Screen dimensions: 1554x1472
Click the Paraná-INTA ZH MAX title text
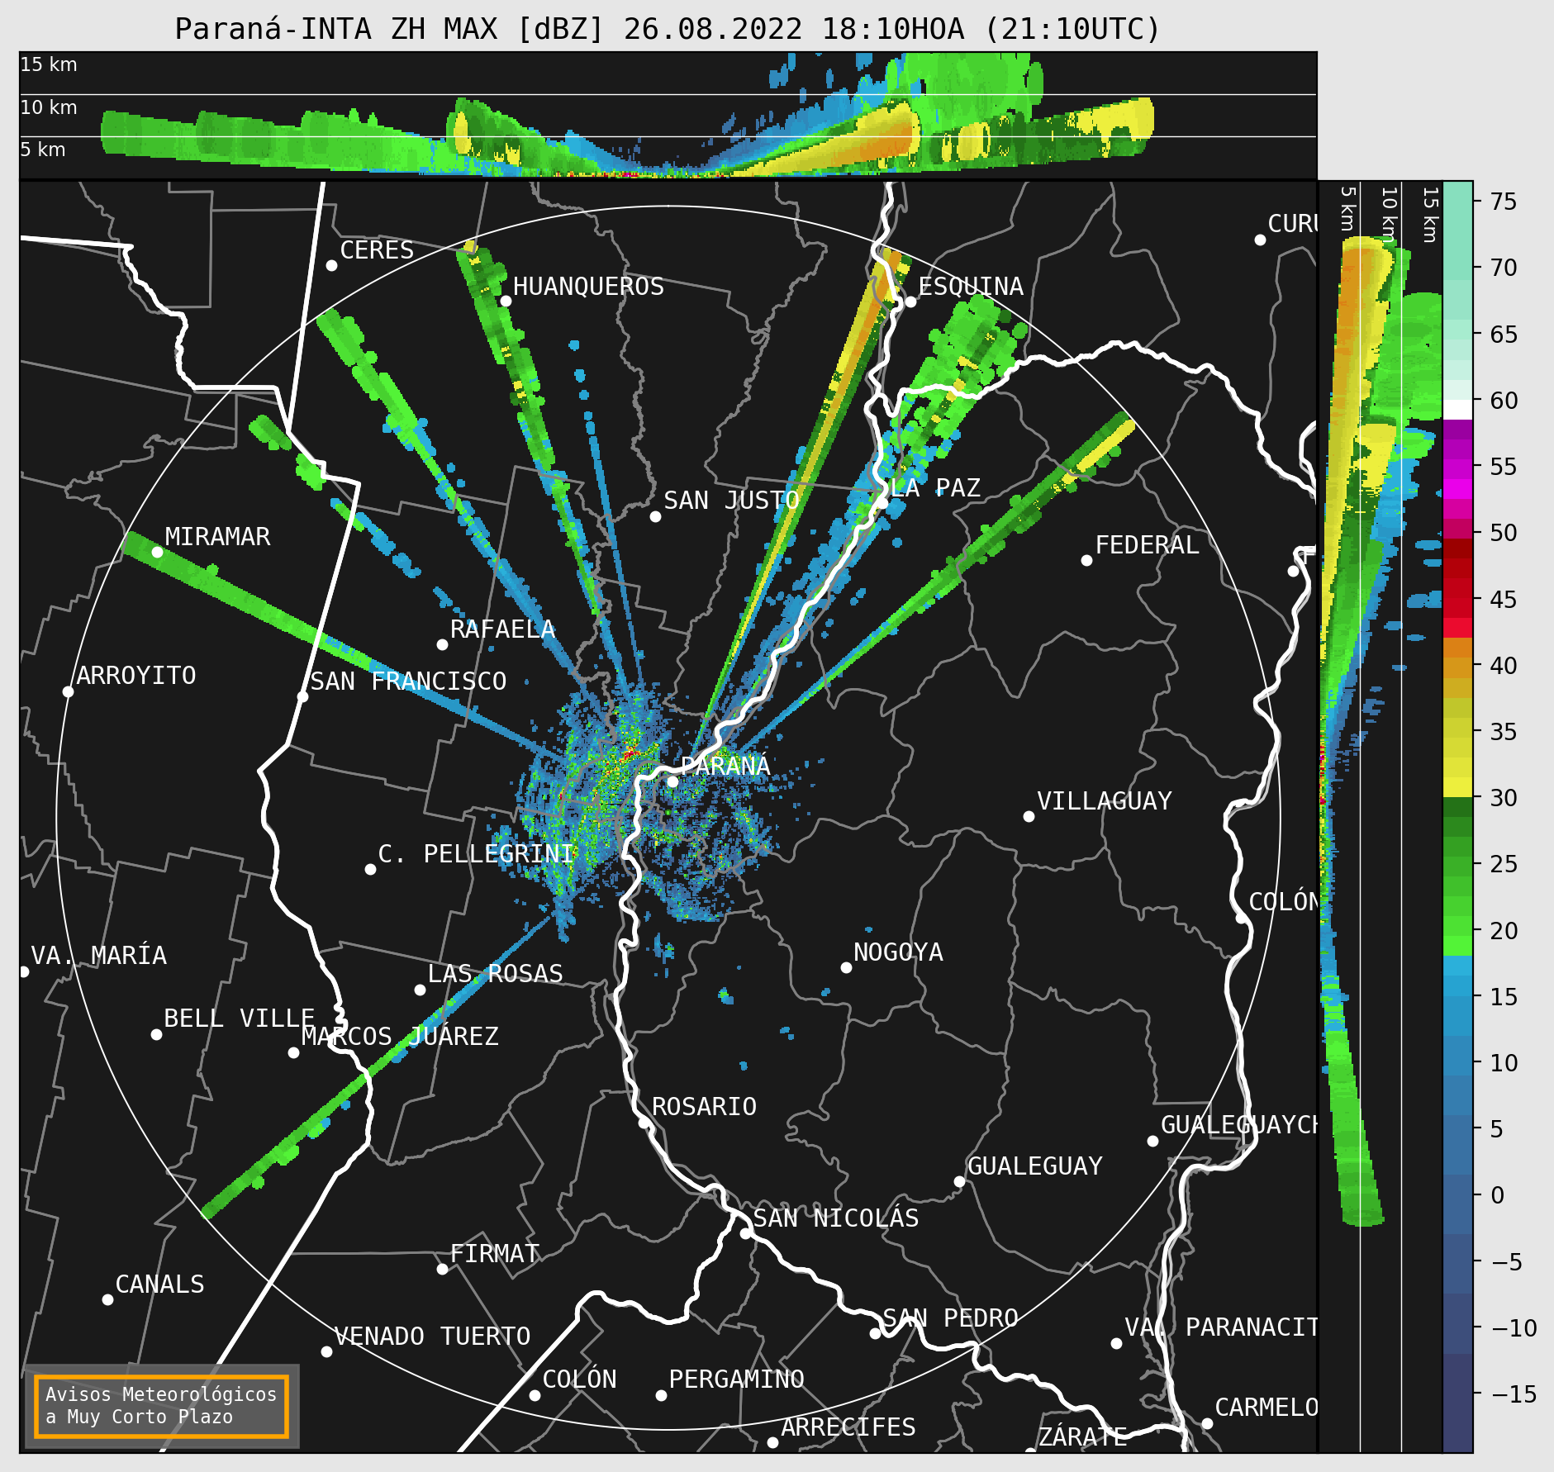click(668, 29)
